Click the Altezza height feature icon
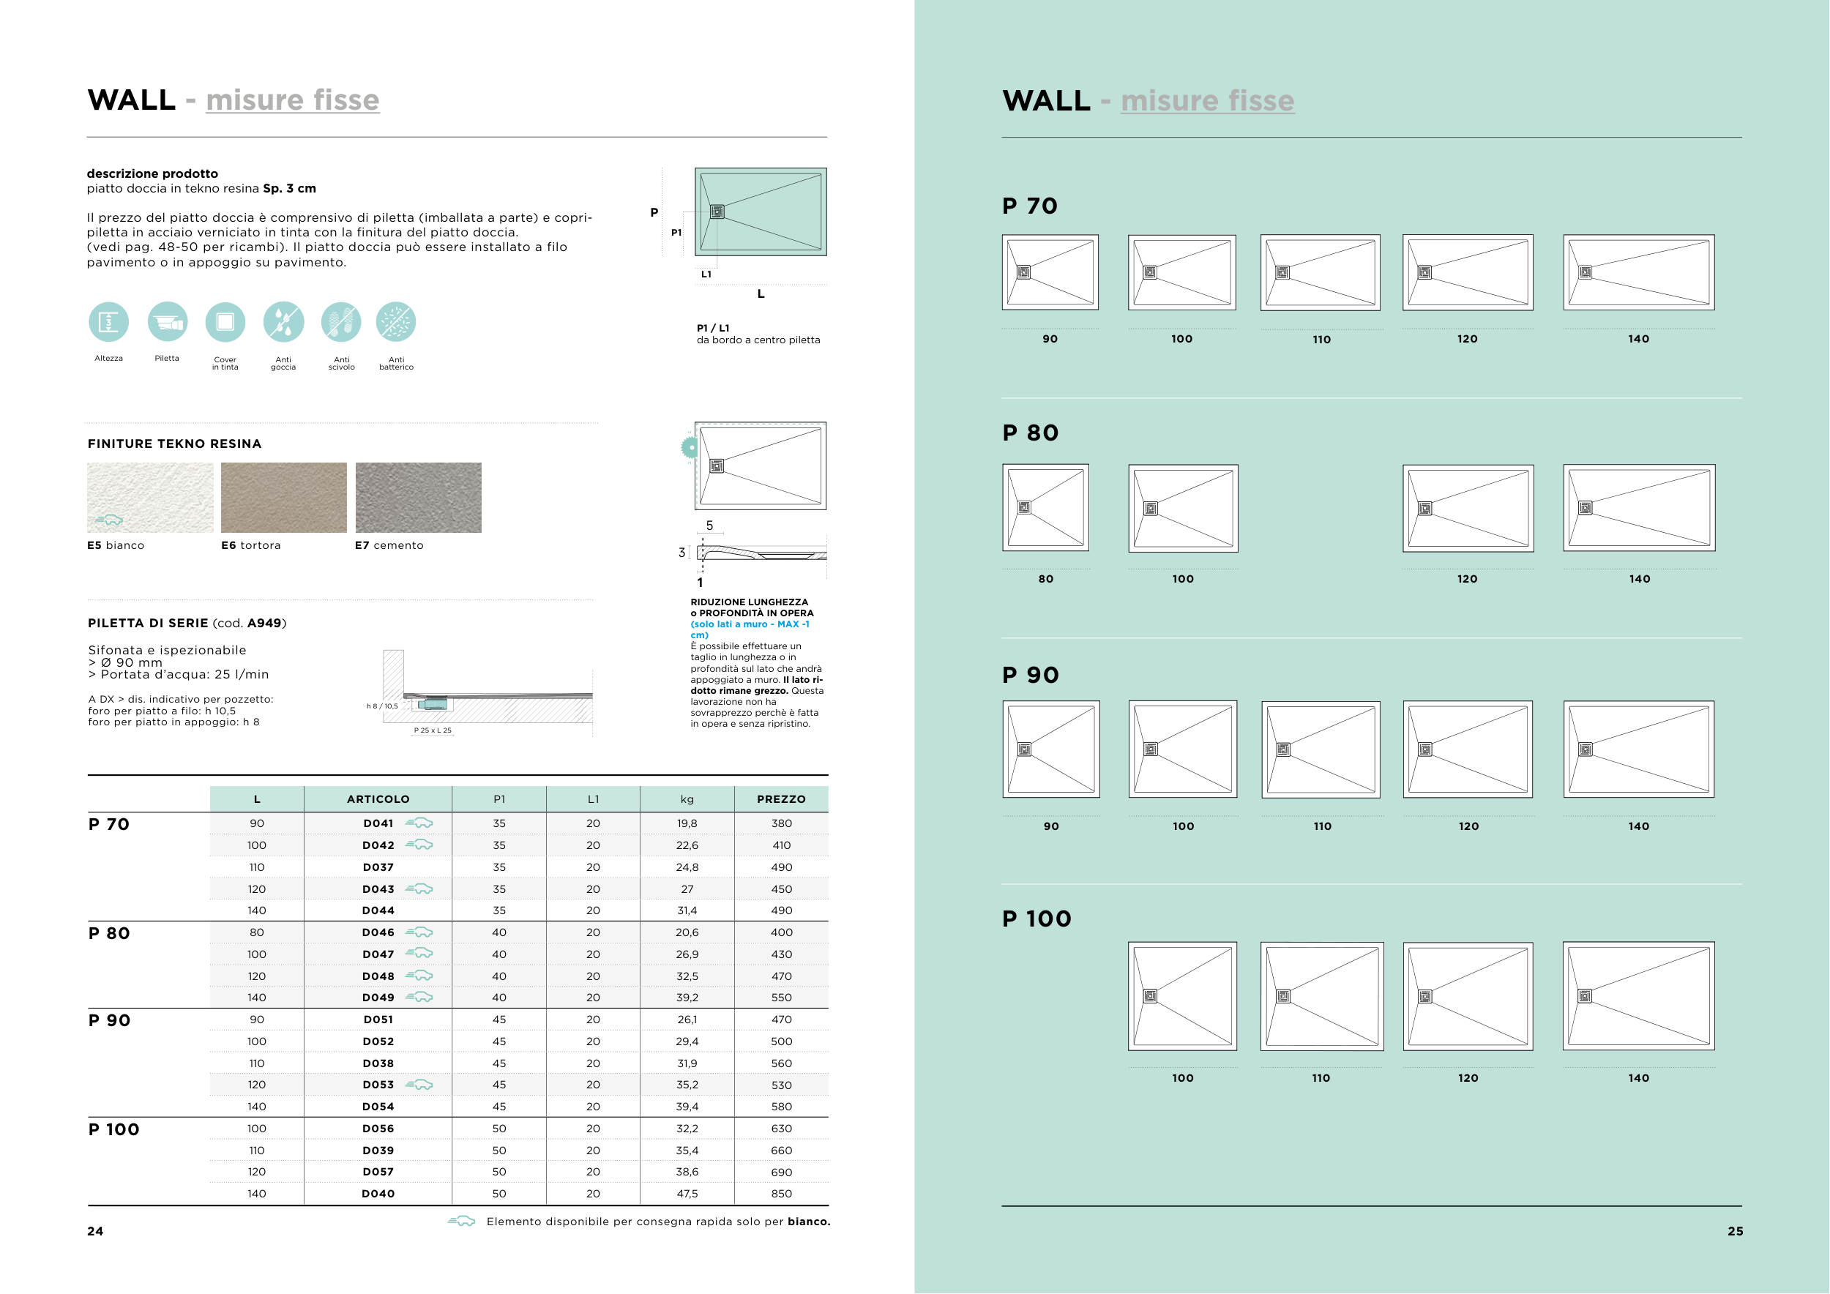 point(108,322)
